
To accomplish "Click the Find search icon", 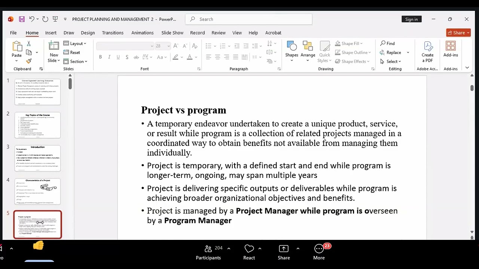I will point(387,43).
